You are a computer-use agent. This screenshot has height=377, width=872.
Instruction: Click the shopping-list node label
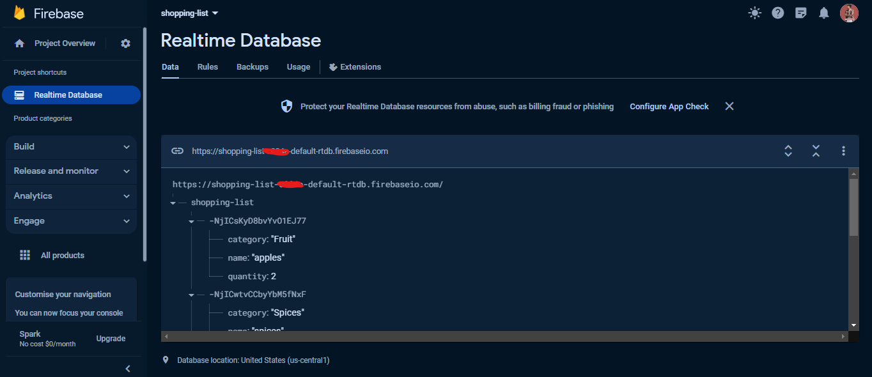pyautogui.click(x=222, y=203)
